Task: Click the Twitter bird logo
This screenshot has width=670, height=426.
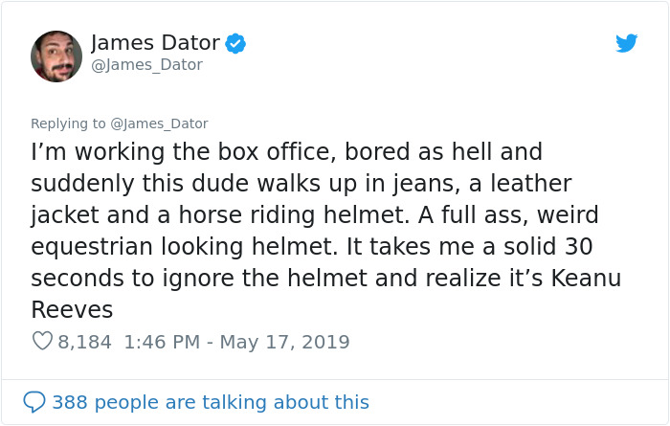Action: [626, 43]
